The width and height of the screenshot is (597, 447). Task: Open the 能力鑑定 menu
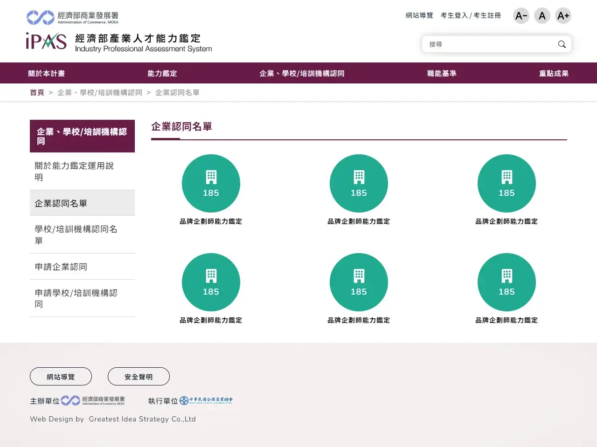(x=162, y=73)
